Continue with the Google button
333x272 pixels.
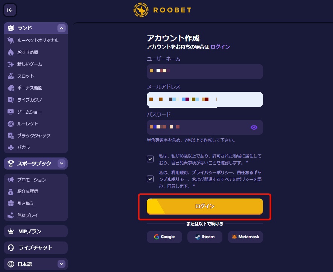point(164,237)
